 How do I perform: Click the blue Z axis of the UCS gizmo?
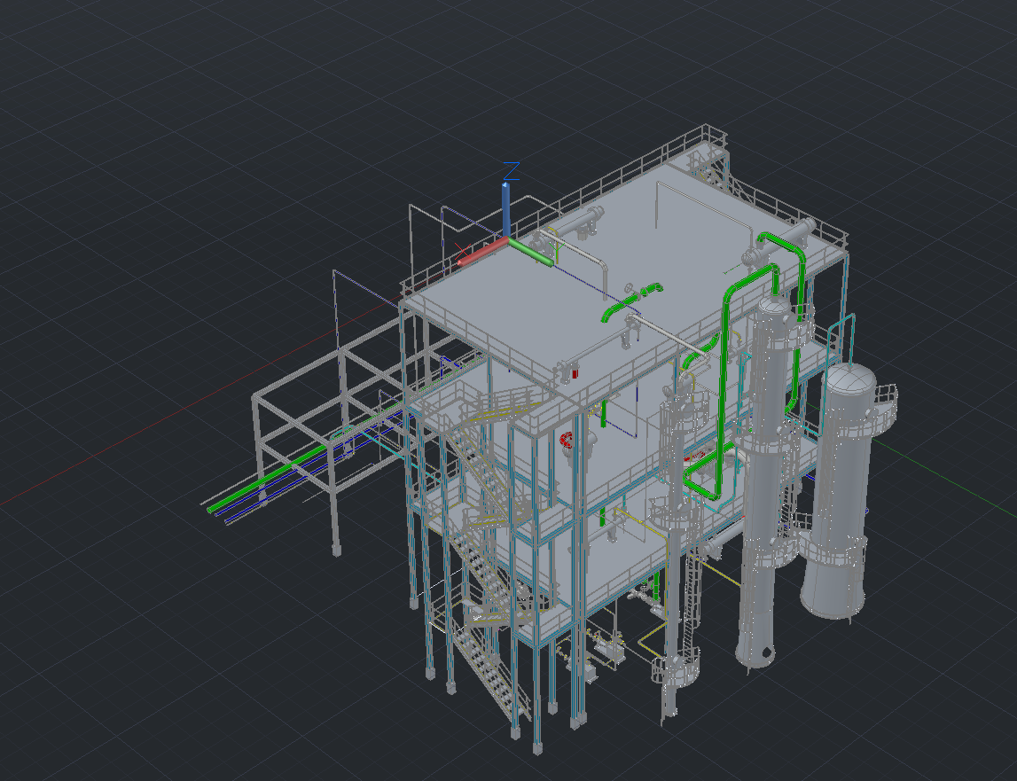pos(506,209)
